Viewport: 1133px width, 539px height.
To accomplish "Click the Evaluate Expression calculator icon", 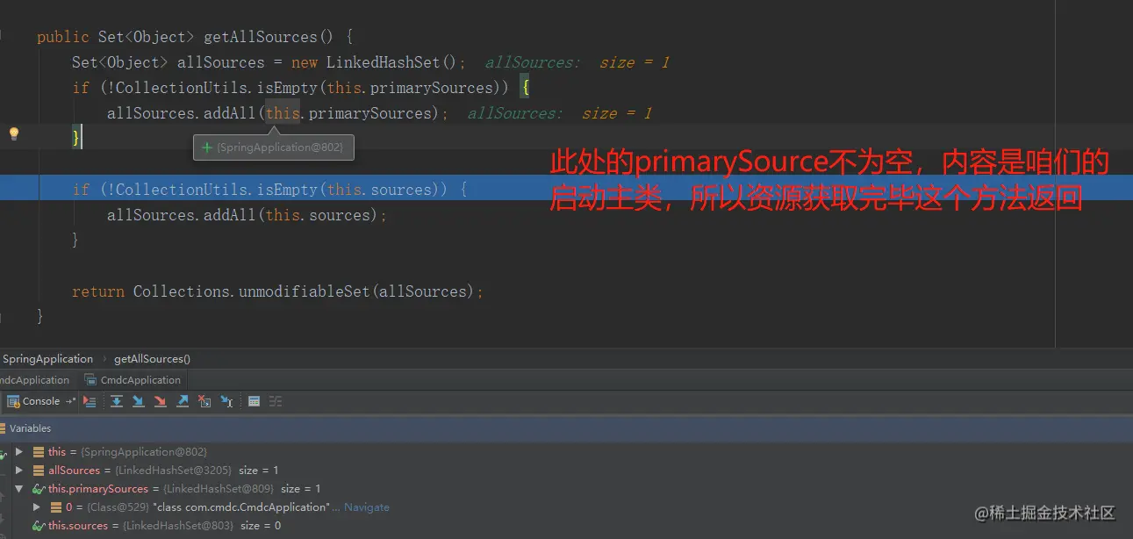I will tap(254, 401).
